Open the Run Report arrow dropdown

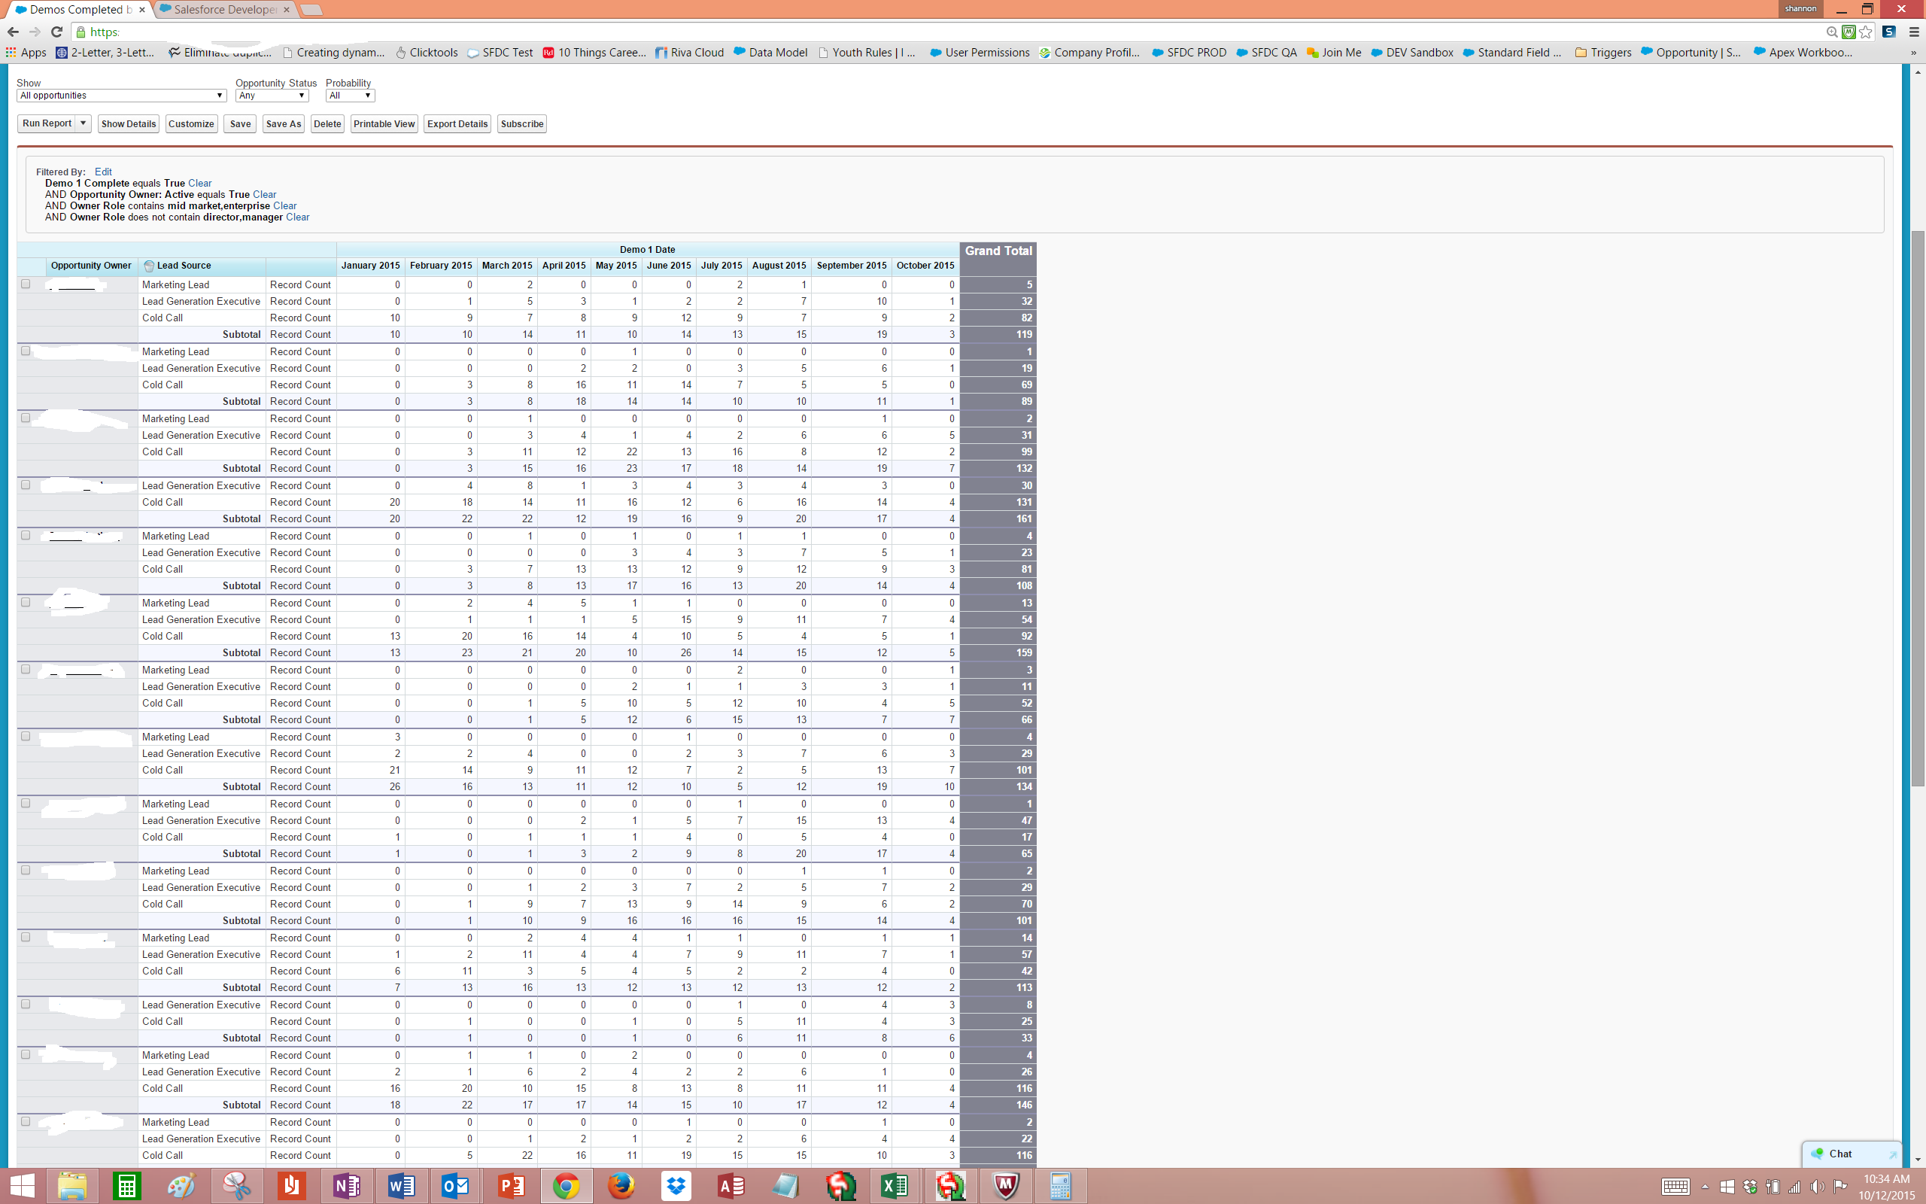coord(83,123)
